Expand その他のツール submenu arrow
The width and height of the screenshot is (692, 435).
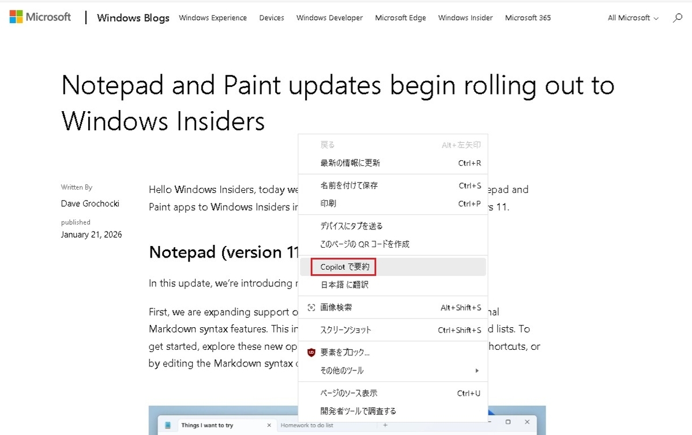coord(477,370)
